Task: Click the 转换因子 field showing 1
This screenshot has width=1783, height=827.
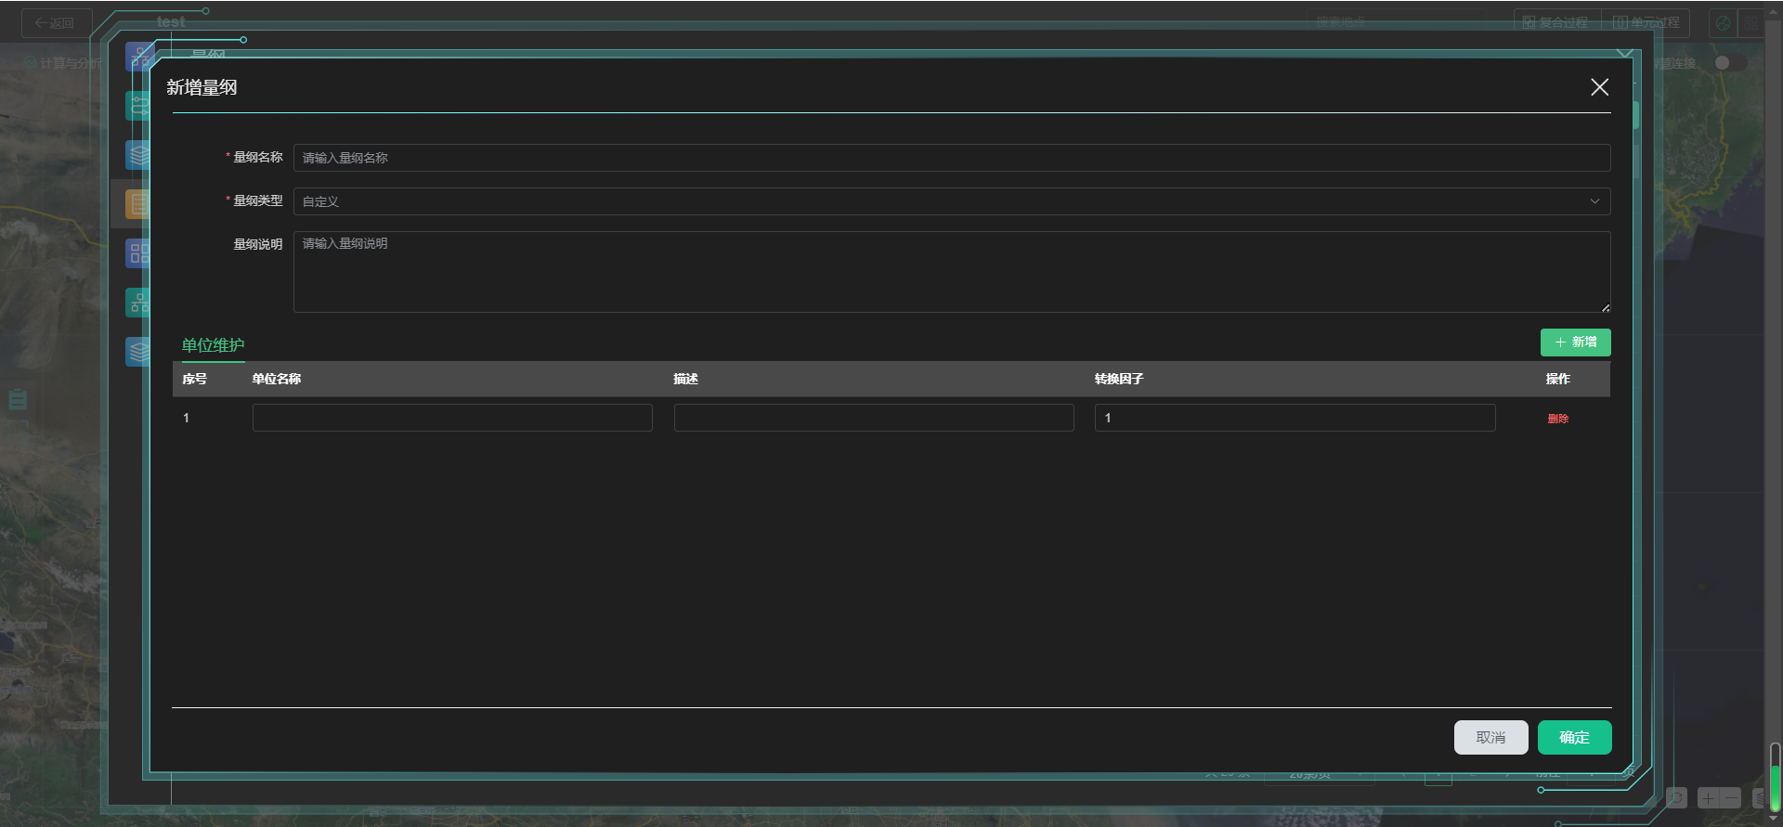Action: pos(1295,418)
